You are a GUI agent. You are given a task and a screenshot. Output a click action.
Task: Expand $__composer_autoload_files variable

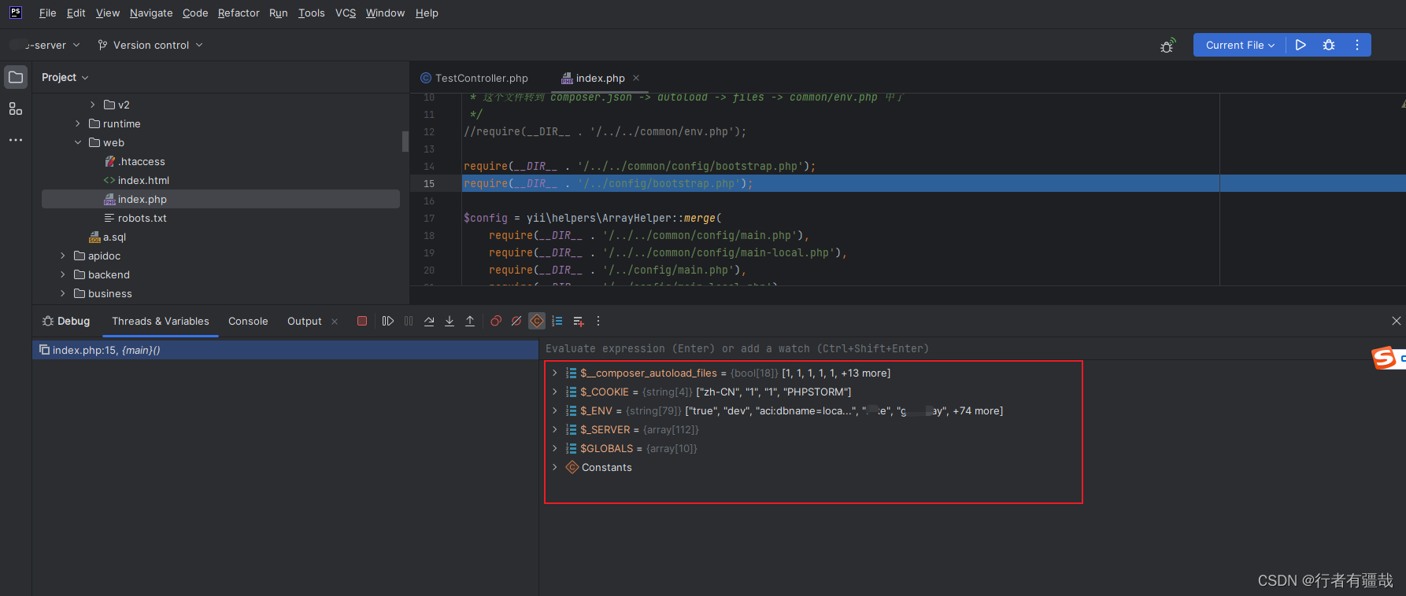(x=555, y=373)
